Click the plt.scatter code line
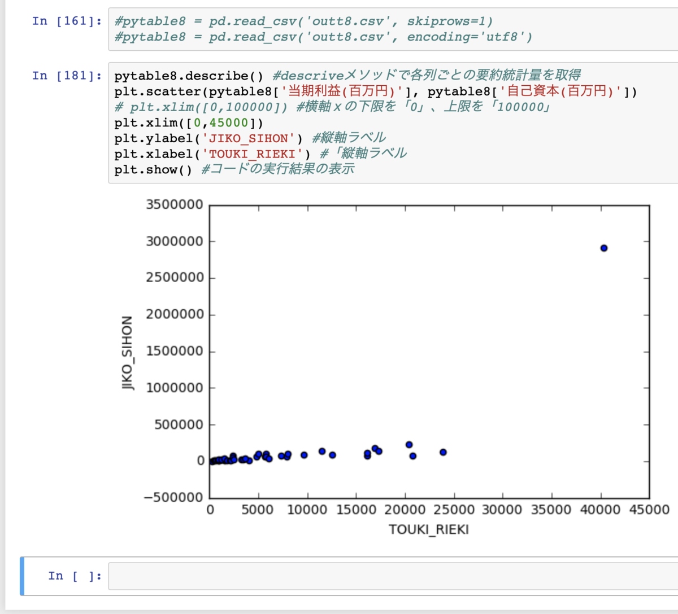 pyautogui.click(x=376, y=91)
